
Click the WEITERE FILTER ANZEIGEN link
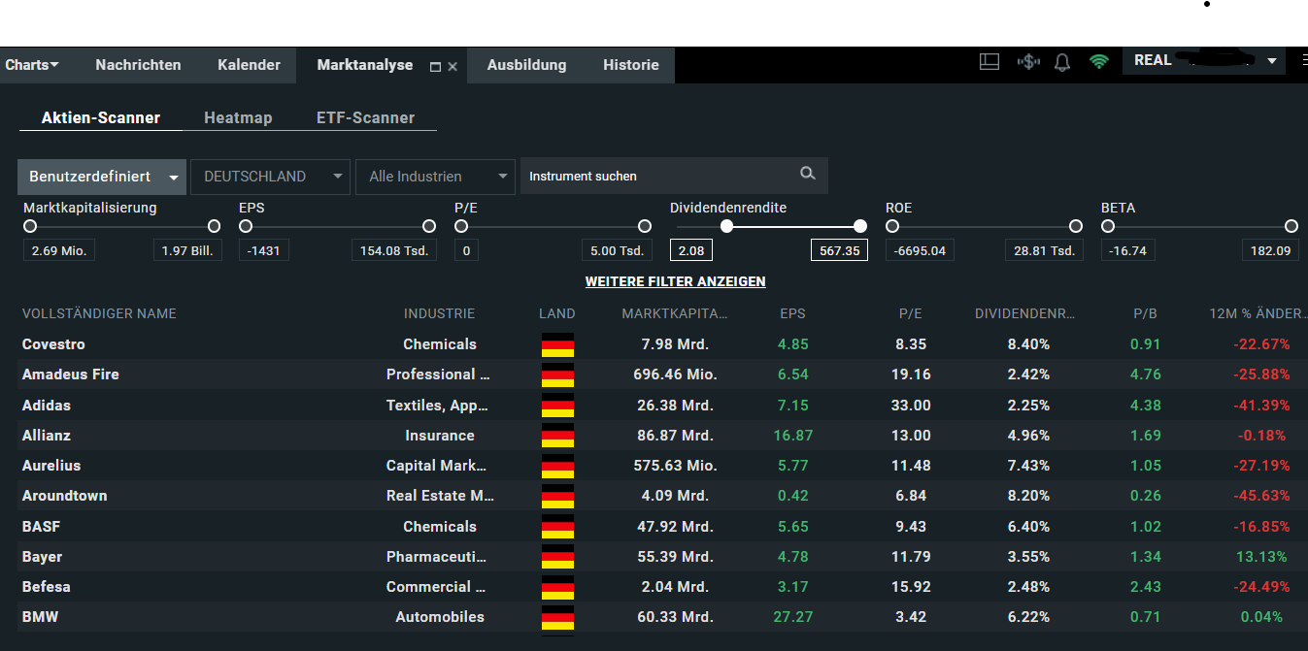[675, 281]
